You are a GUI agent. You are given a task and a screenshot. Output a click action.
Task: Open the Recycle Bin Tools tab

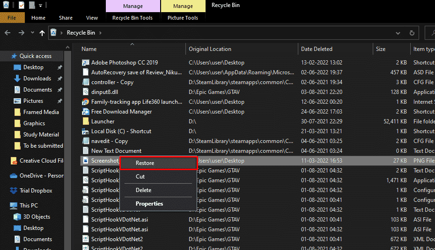(133, 18)
